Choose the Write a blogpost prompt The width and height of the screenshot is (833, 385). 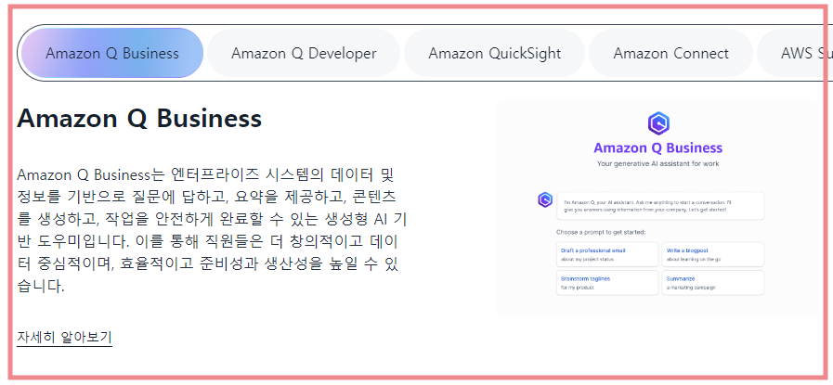coord(712,254)
